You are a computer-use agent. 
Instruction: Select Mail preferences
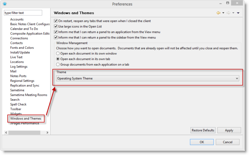tap(13, 71)
